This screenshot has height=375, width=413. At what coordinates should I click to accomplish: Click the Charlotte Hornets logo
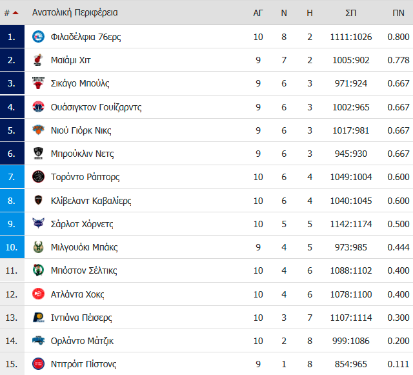[38, 223]
